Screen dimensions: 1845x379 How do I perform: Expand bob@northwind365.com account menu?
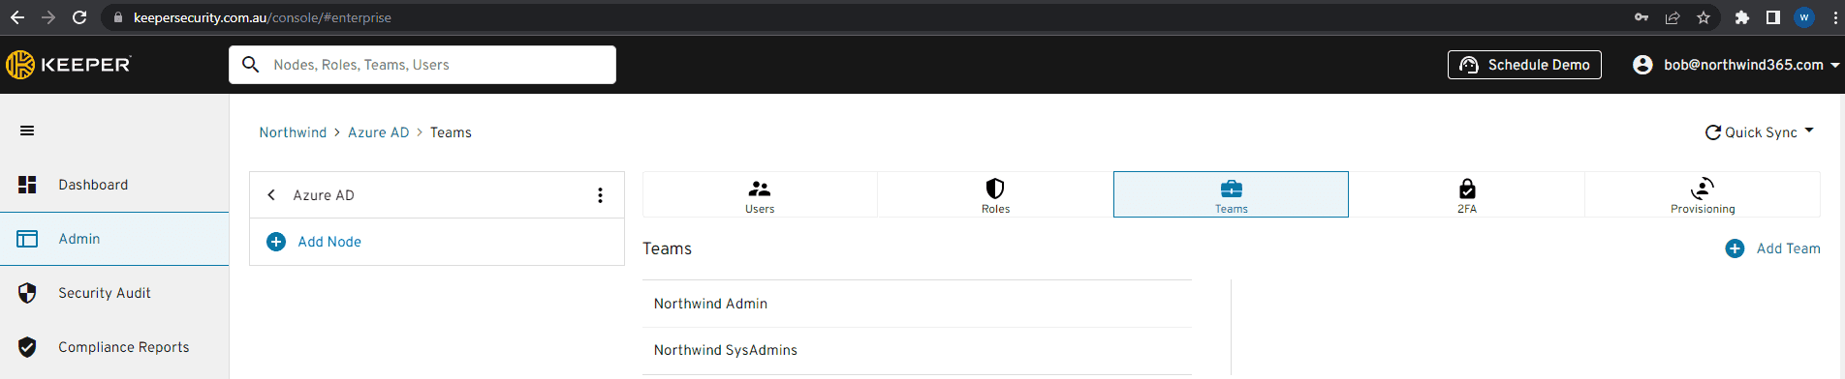pyautogui.click(x=1736, y=65)
